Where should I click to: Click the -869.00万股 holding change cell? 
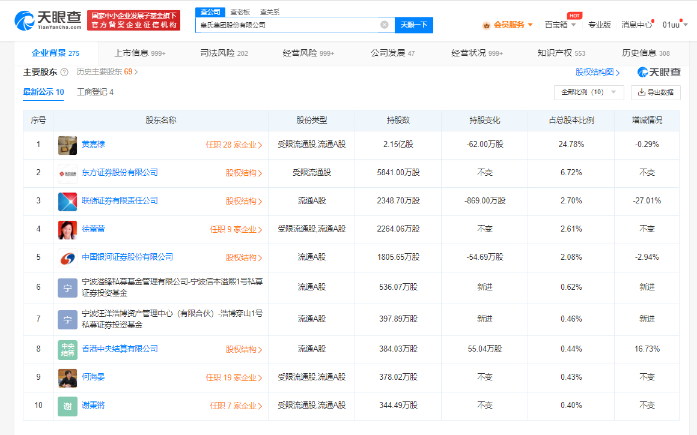pos(484,201)
